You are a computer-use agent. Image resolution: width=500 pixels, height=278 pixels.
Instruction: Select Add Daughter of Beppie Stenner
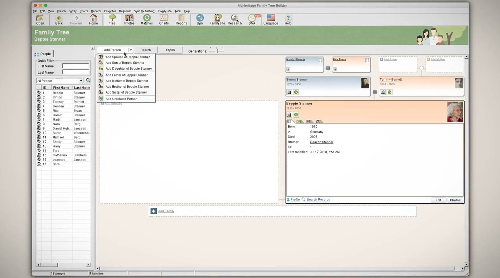pos(128,69)
